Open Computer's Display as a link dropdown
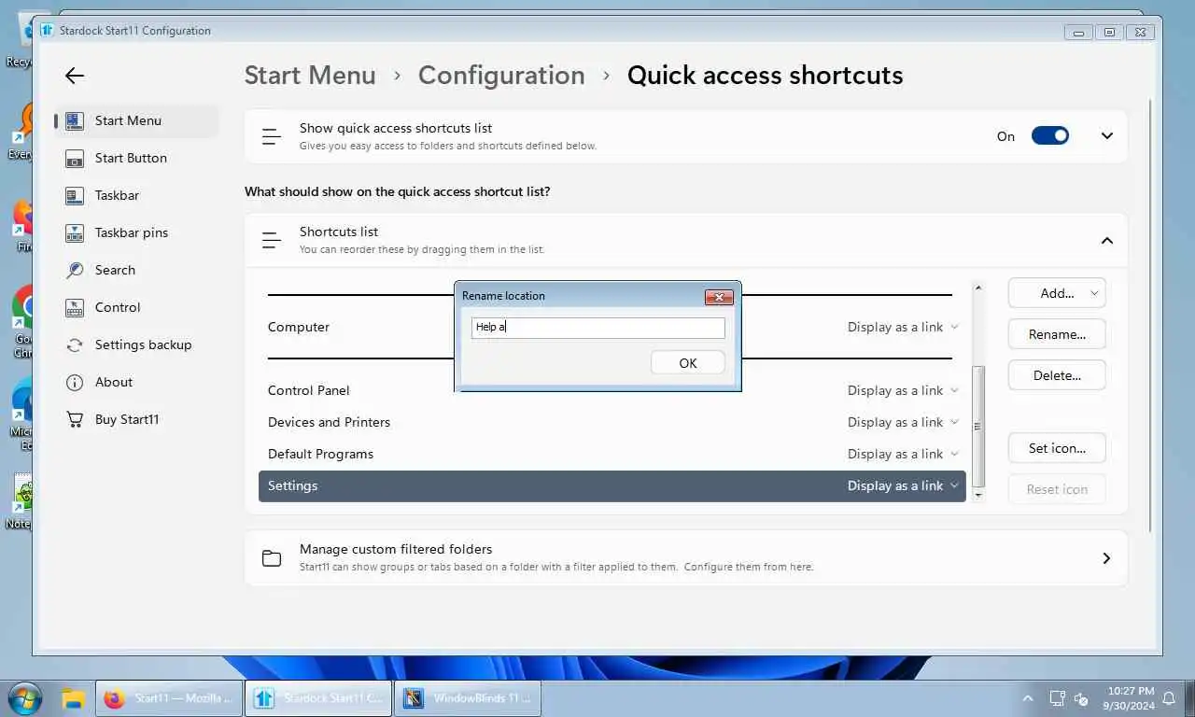The width and height of the screenshot is (1195, 717). point(903,327)
